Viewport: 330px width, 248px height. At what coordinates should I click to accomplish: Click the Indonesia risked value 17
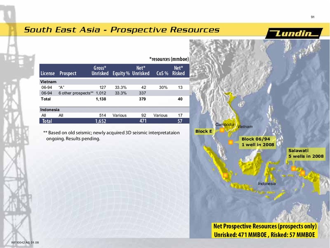tap(180, 115)
